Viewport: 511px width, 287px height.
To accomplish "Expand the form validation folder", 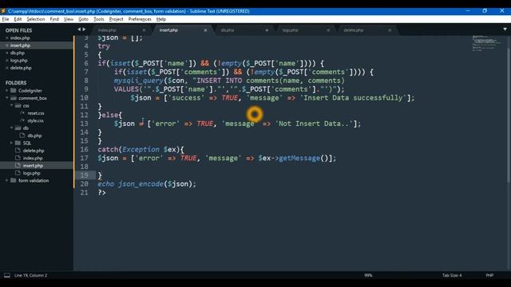I will [6, 180].
